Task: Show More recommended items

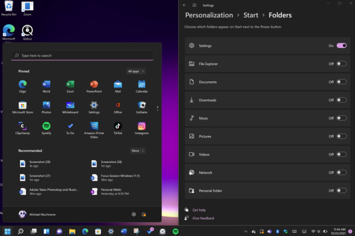Action: (x=138, y=151)
